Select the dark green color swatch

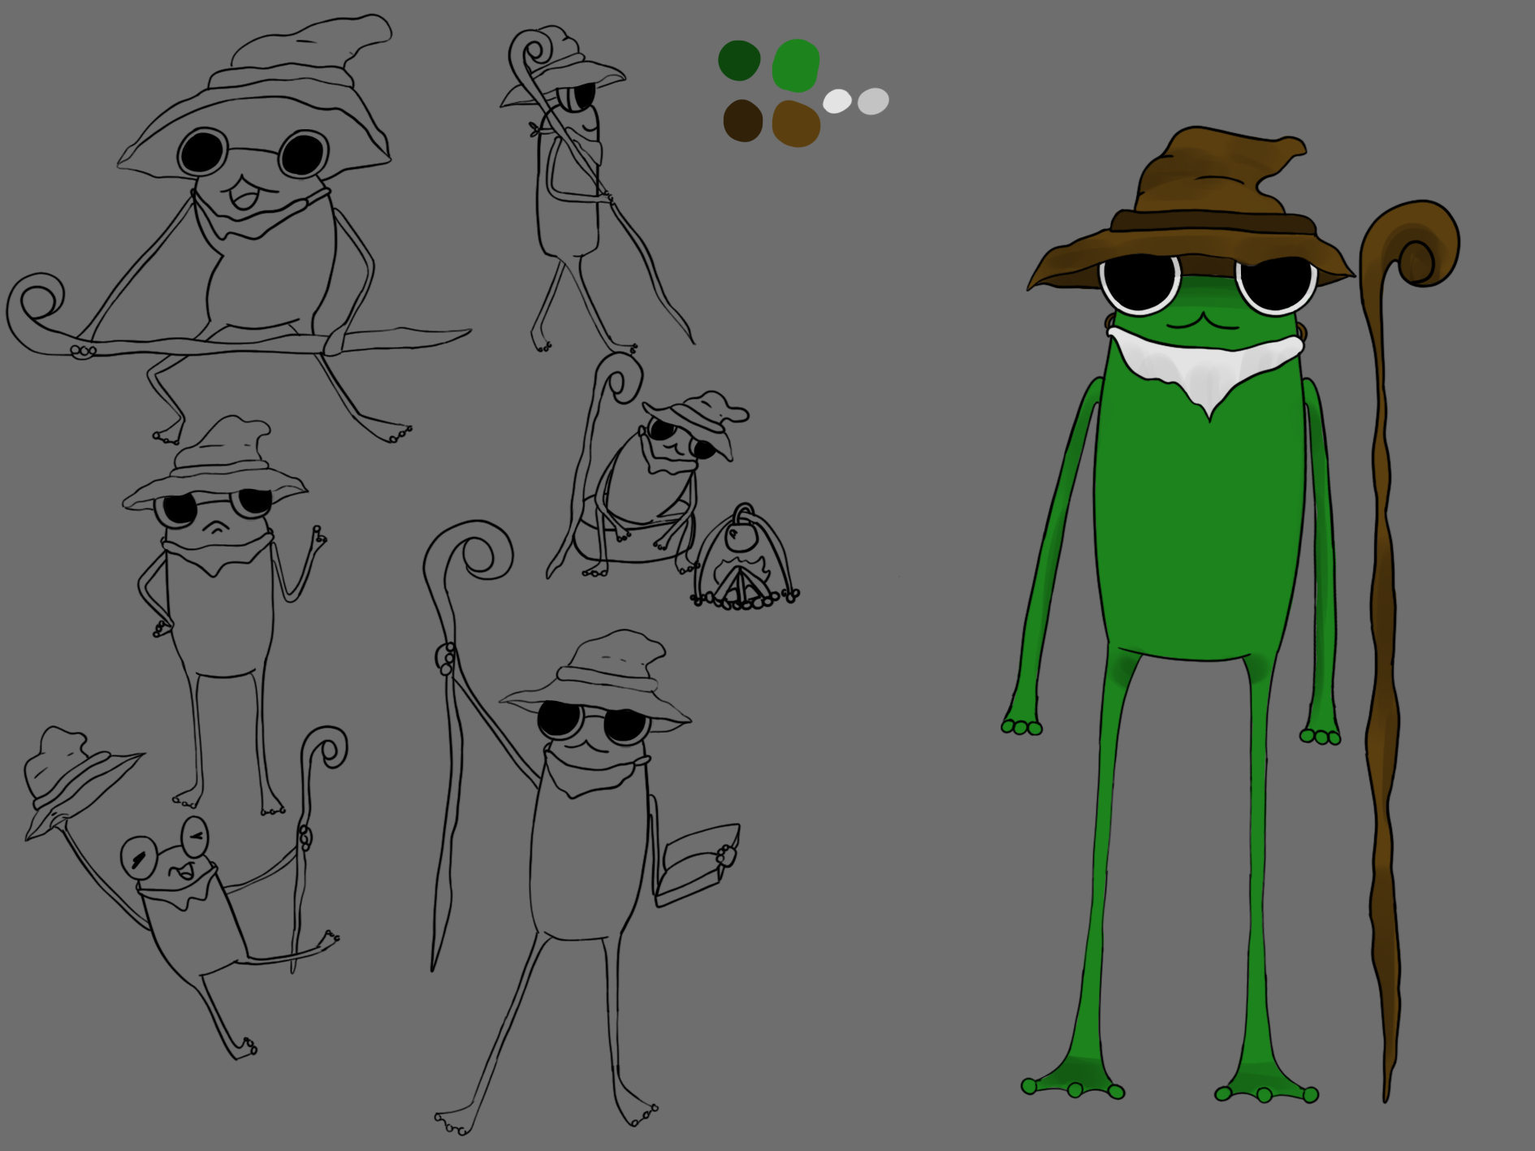(x=740, y=58)
